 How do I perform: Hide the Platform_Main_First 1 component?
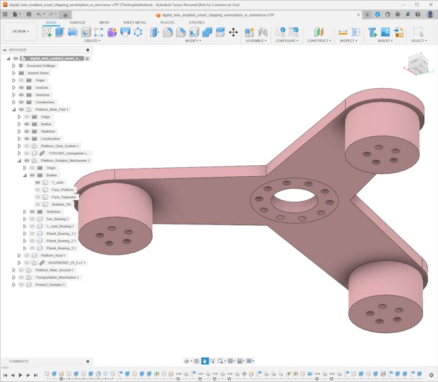pyautogui.click(x=21, y=109)
